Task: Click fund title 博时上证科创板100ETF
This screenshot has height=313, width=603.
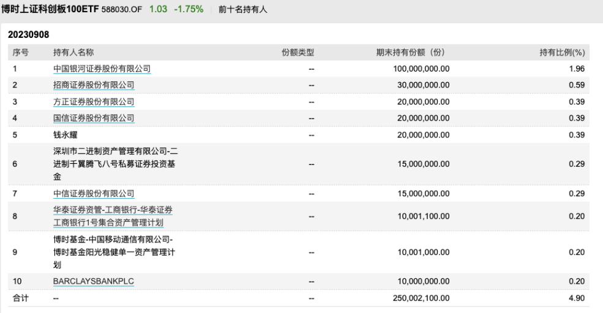Action: click(x=50, y=9)
